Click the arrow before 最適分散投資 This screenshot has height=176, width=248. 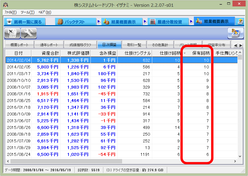click(145, 21)
